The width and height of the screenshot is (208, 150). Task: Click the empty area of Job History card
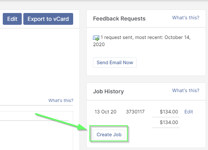point(166,137)
